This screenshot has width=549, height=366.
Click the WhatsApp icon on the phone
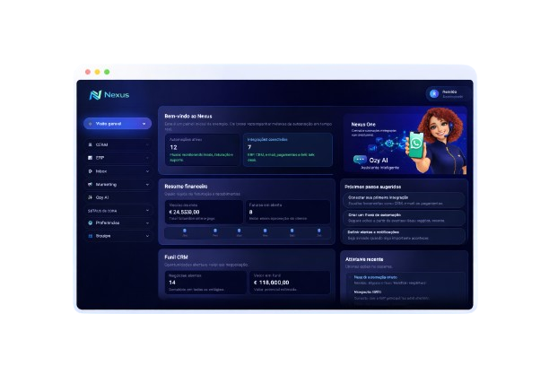click(416, 144)
